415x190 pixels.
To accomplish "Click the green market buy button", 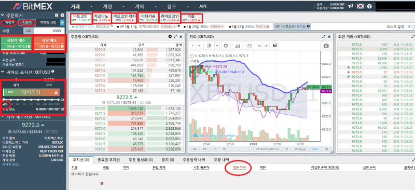I will click(16, 43).
